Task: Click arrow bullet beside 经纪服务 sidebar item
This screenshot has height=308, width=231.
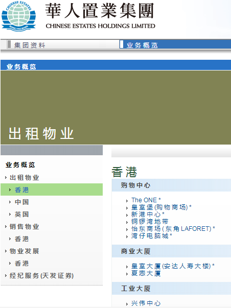Action: coord(6,276)
